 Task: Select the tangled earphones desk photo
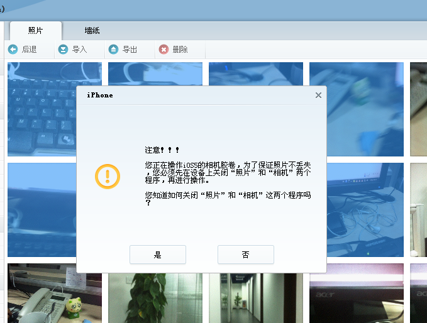365,210
